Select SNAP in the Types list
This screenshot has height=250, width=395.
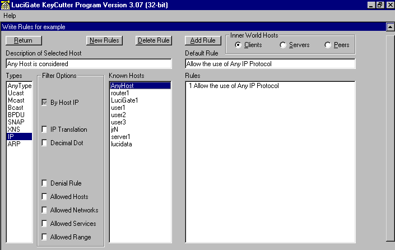[20, 122]
